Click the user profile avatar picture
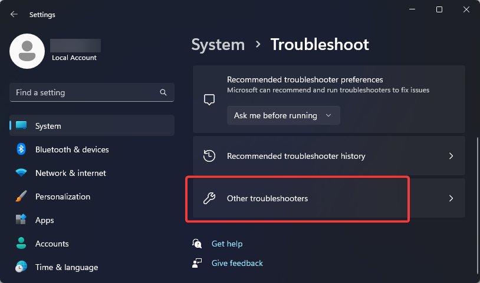Screen dimensions: 480x283 click(x=27, y=51)
